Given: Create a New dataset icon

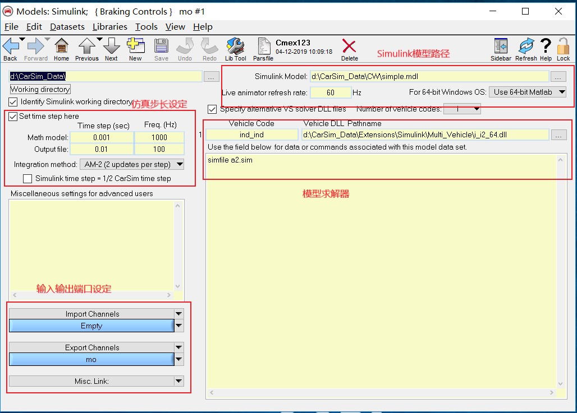Looking at the screenshot, I should (135, 49).
